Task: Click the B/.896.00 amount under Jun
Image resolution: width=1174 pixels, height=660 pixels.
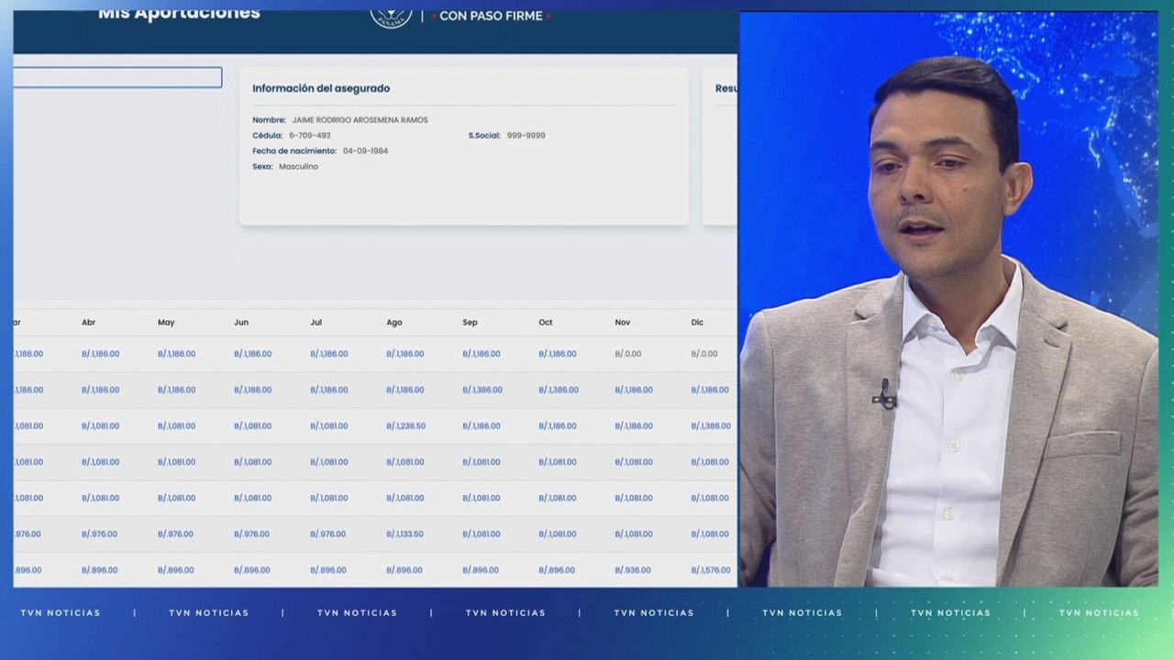Action: pos(252,570)
